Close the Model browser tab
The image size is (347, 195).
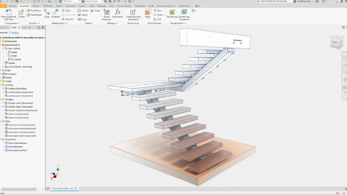pos(19,27)
